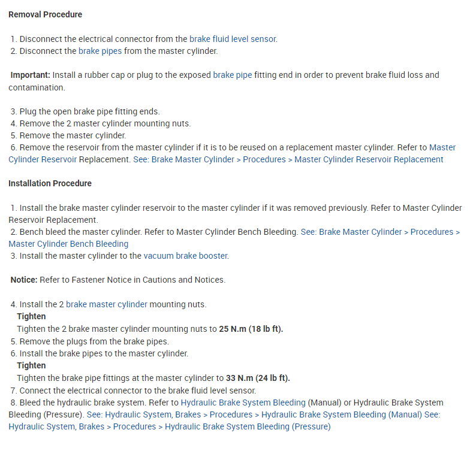This screenshot has height=457, width=470.
Task: Open the vacuum brake booster link
Action: pyautogui.click(x=185, y=256)
